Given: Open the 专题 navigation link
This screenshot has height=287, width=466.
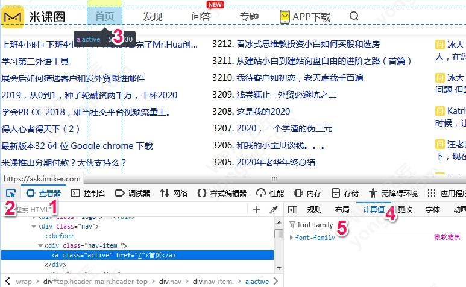Looking at the screenshot, I should point(250,16).
